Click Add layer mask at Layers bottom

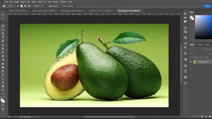(202, 116)
